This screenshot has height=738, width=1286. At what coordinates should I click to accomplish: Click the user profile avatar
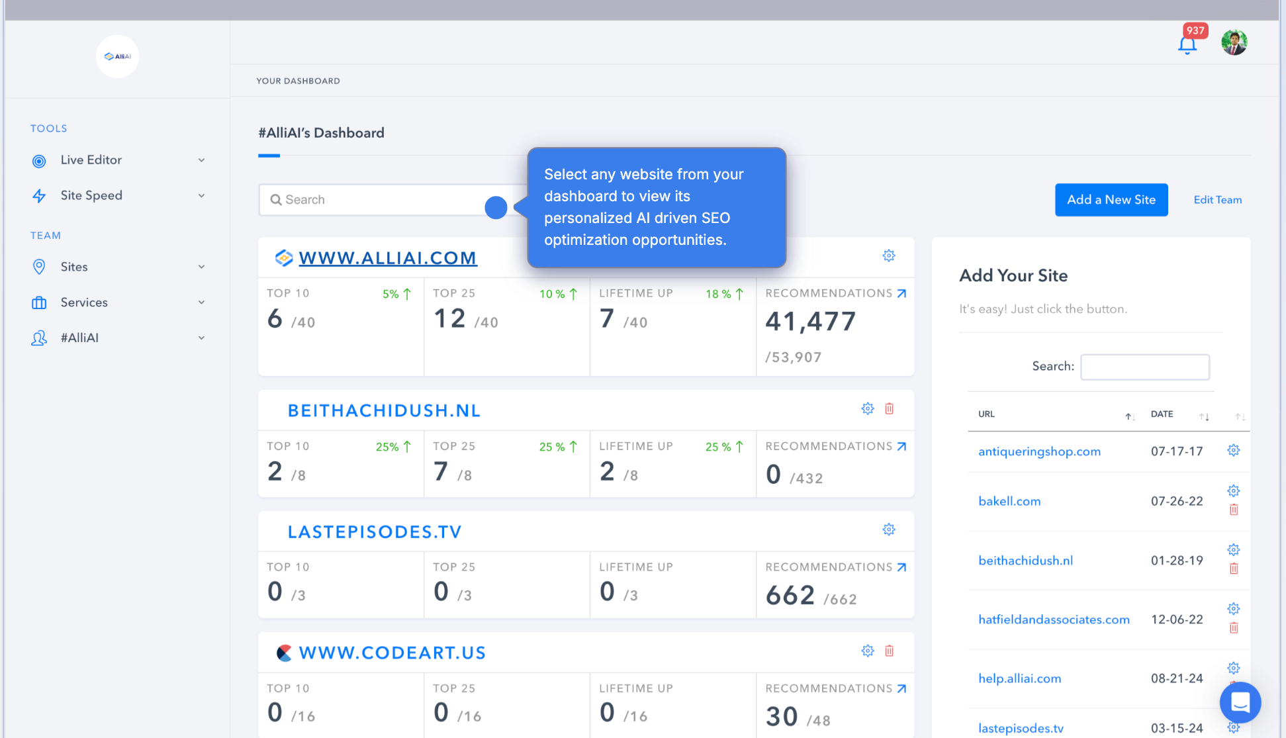1234,43
